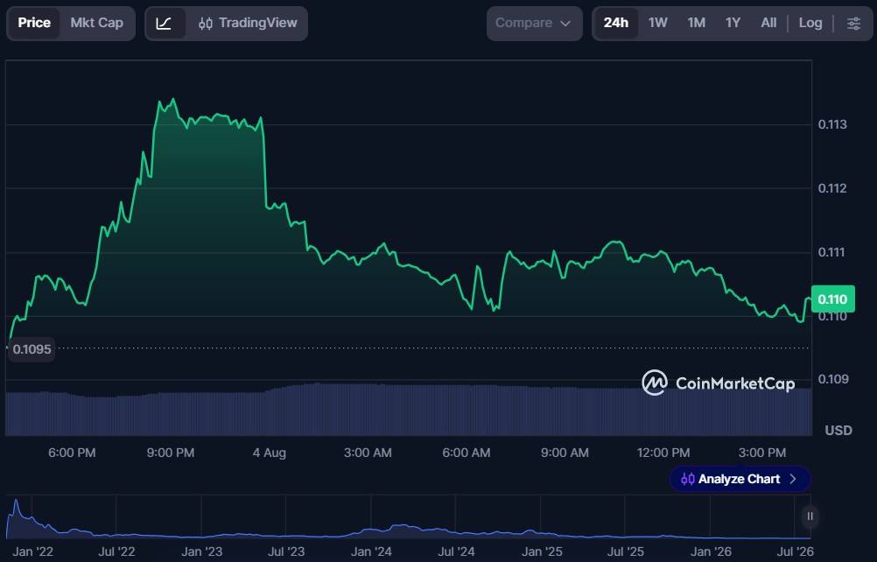Switch to the Price tab
Viewport: 877px width, 562px height.
[x=34, y=23]
